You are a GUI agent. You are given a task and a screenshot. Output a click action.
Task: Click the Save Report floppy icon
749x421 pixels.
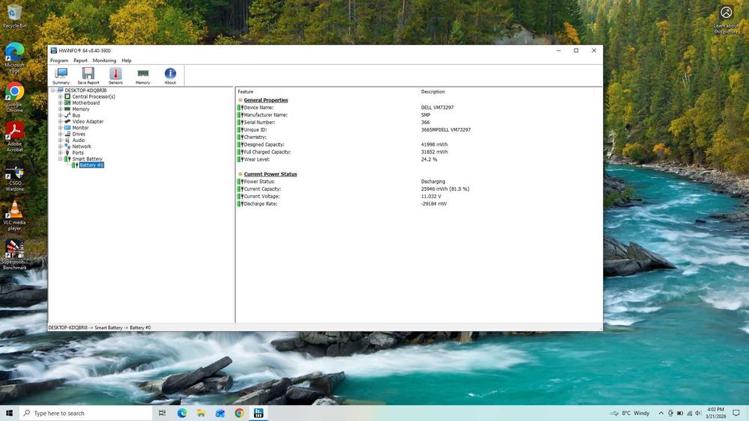[x=88, y=76]
